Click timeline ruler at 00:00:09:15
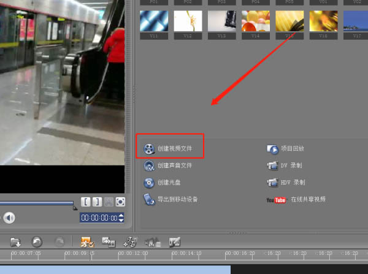The width and height of the screenshot is (368, 274). pyautogui.click(x=80, y=253)
